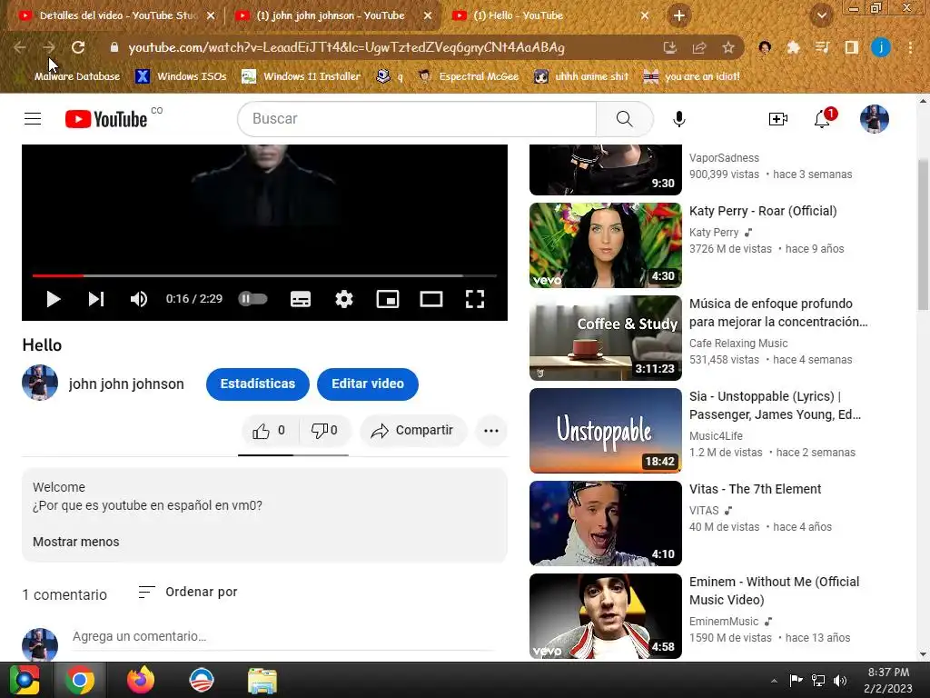This screenshot has width=930, height=698.
Task: Open the Vitas 7th Element thumbnail
Action: tap(606, 523)
